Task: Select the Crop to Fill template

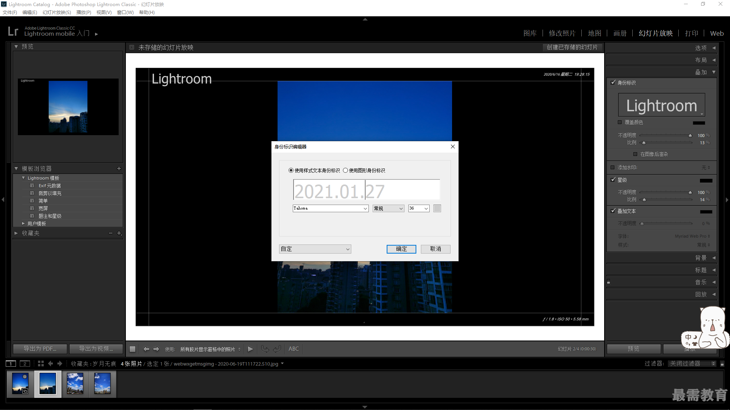Action: coord(50,193)
